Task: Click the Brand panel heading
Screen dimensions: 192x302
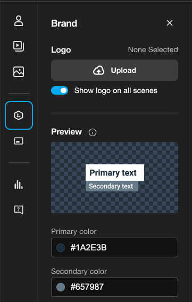Action: tap(64, 23)
